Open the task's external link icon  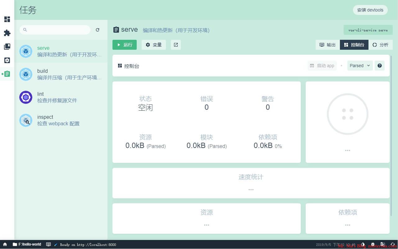(x=176, y=45)
